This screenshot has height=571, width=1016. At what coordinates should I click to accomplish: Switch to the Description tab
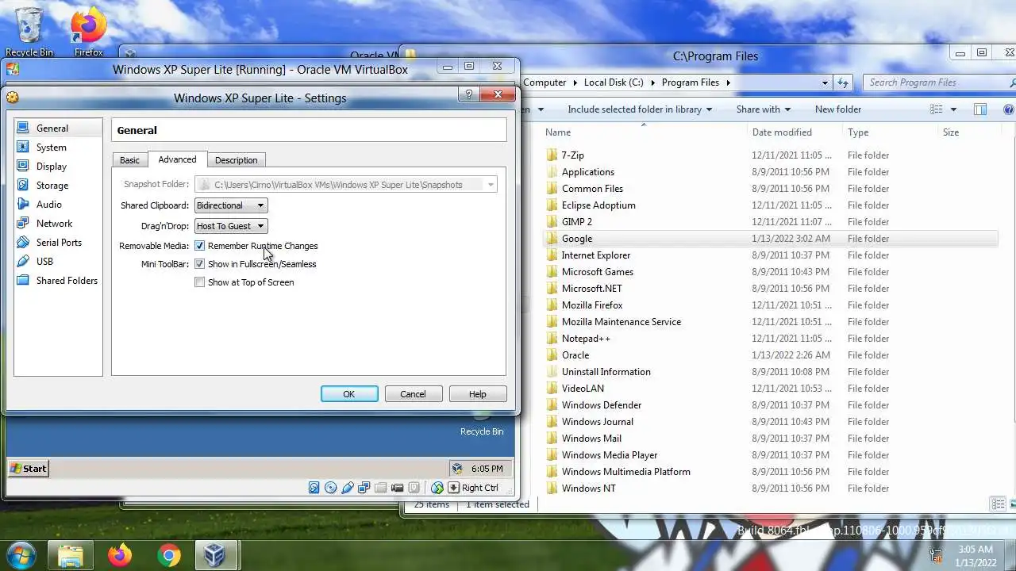pos(236,160)
